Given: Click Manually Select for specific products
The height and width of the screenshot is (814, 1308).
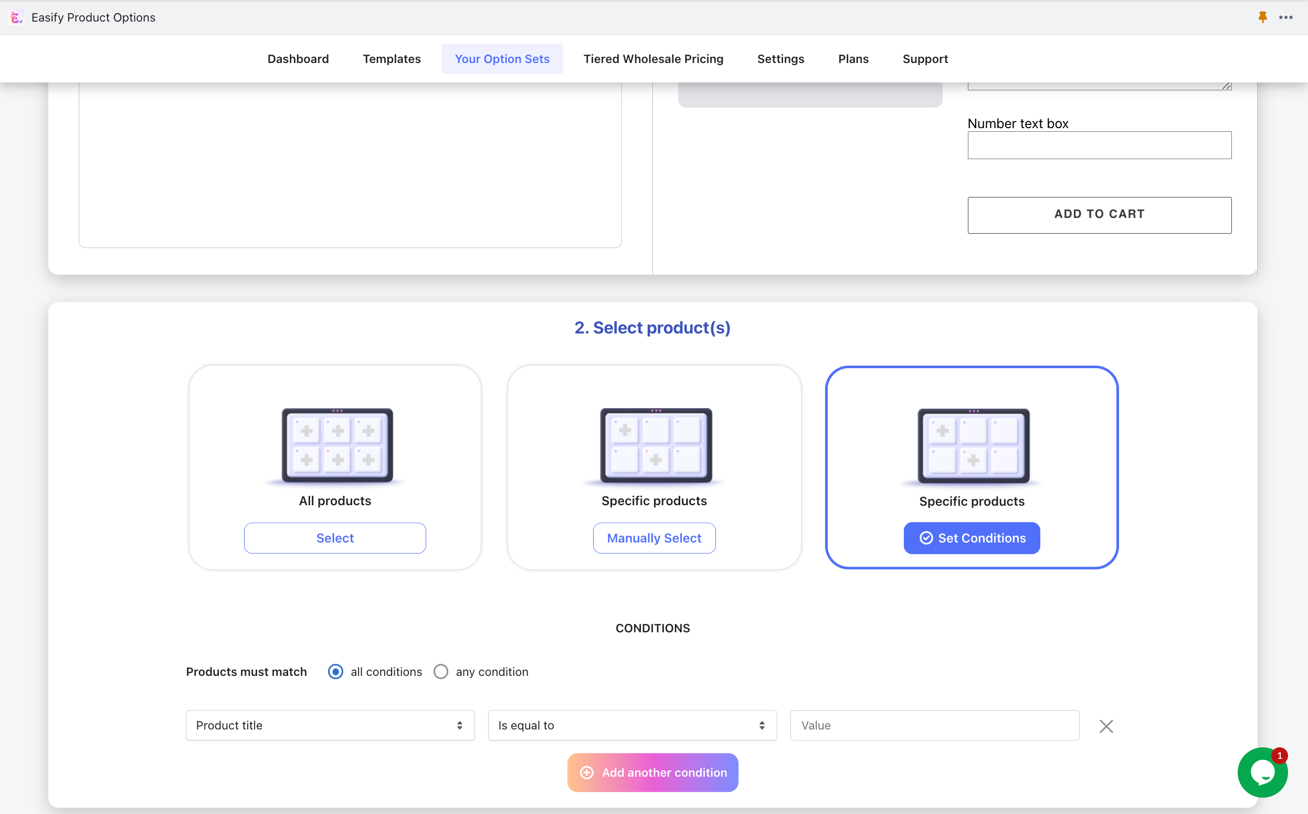Looking at the screenshot, I should tap(653, 538).
